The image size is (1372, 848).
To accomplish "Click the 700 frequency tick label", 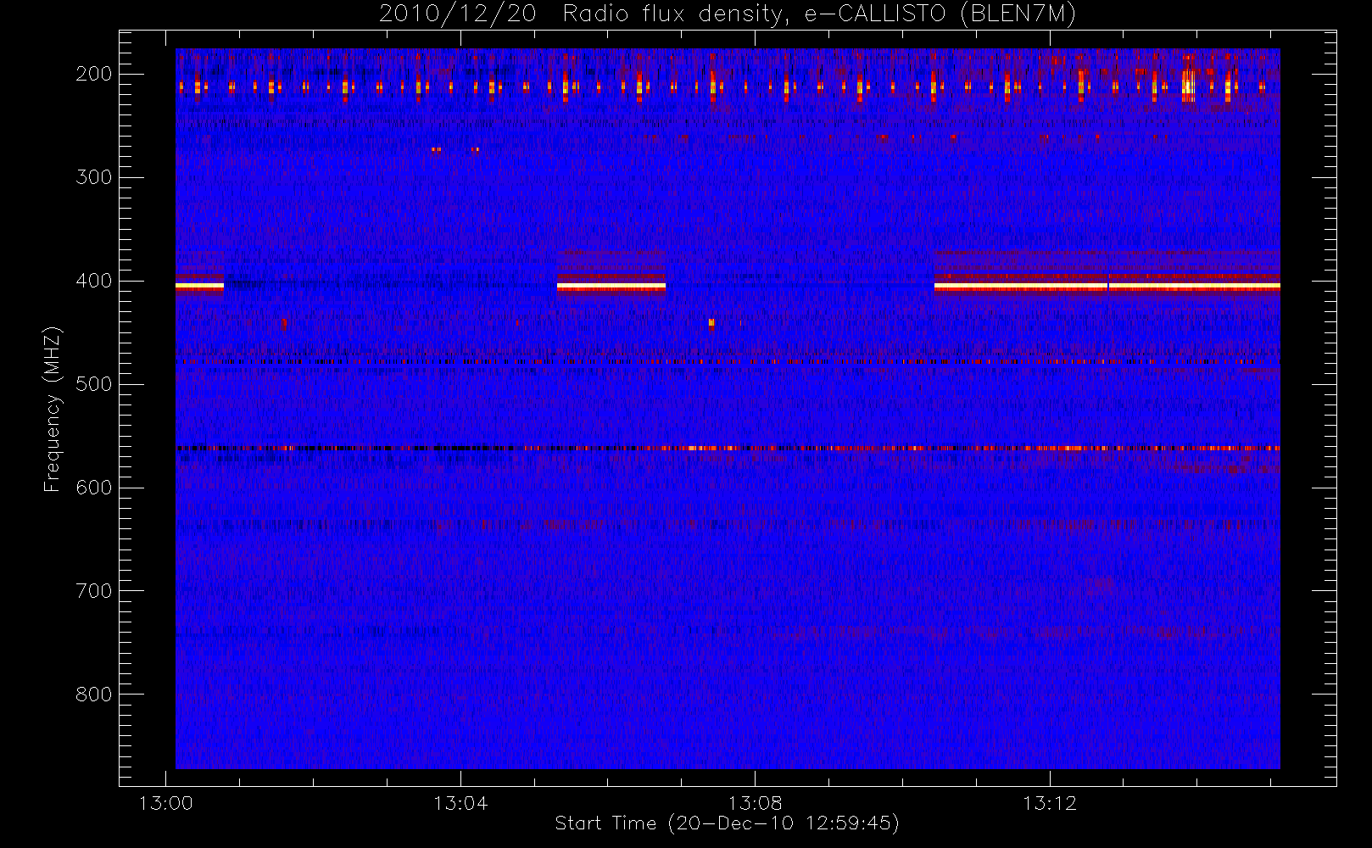I will coord(93,591).
